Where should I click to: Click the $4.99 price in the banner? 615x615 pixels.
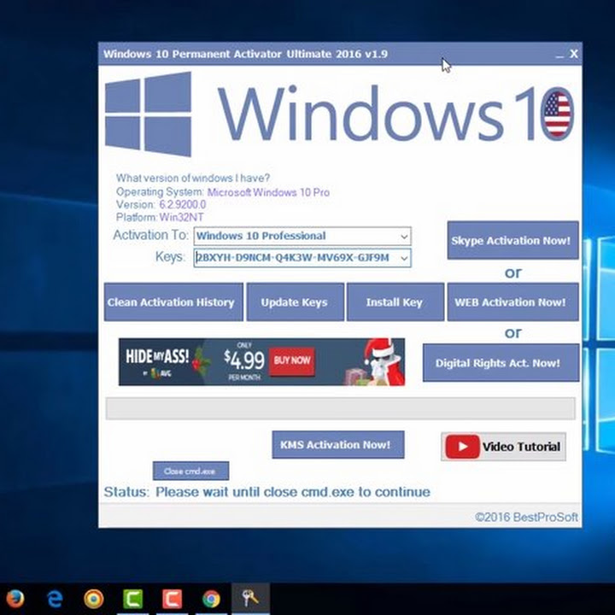pyautogui.click(x=245, y=360)
